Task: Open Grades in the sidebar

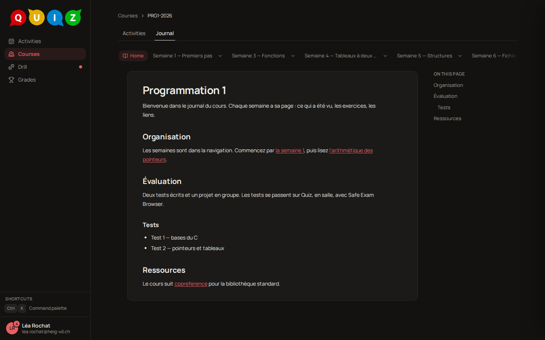Action: (x=45, y=80)
